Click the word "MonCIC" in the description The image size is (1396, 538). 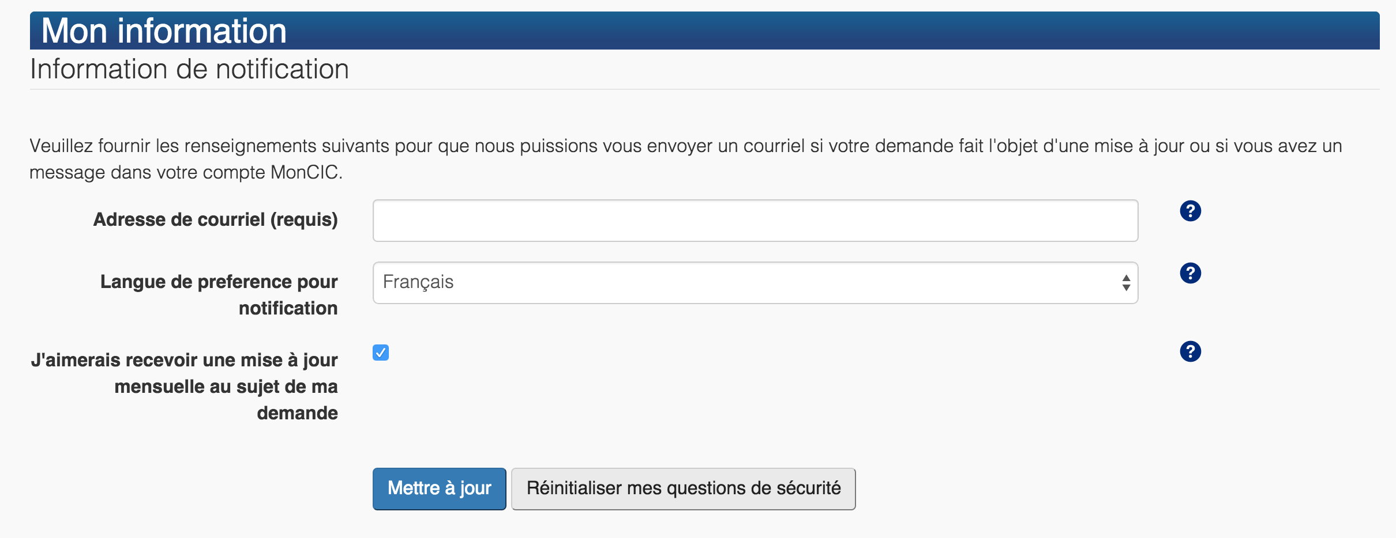pos(304,173)
